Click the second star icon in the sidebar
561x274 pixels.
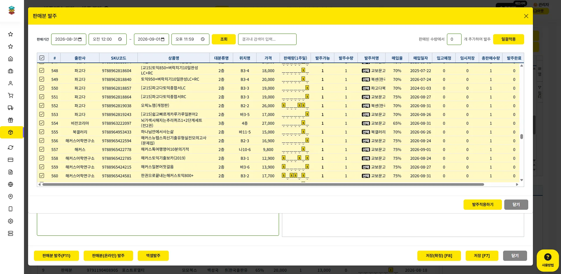[11, 46]
